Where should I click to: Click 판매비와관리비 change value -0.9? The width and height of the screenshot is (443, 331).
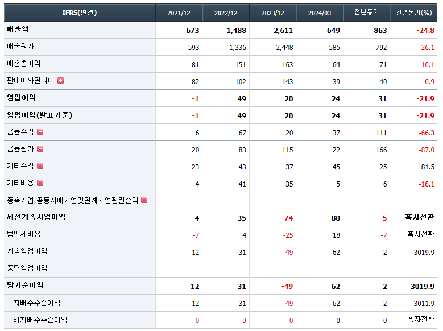coord(428,82)
